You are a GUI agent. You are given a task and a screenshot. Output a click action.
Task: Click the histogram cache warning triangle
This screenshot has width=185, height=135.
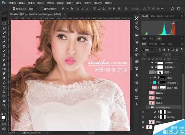coord(173,22)
